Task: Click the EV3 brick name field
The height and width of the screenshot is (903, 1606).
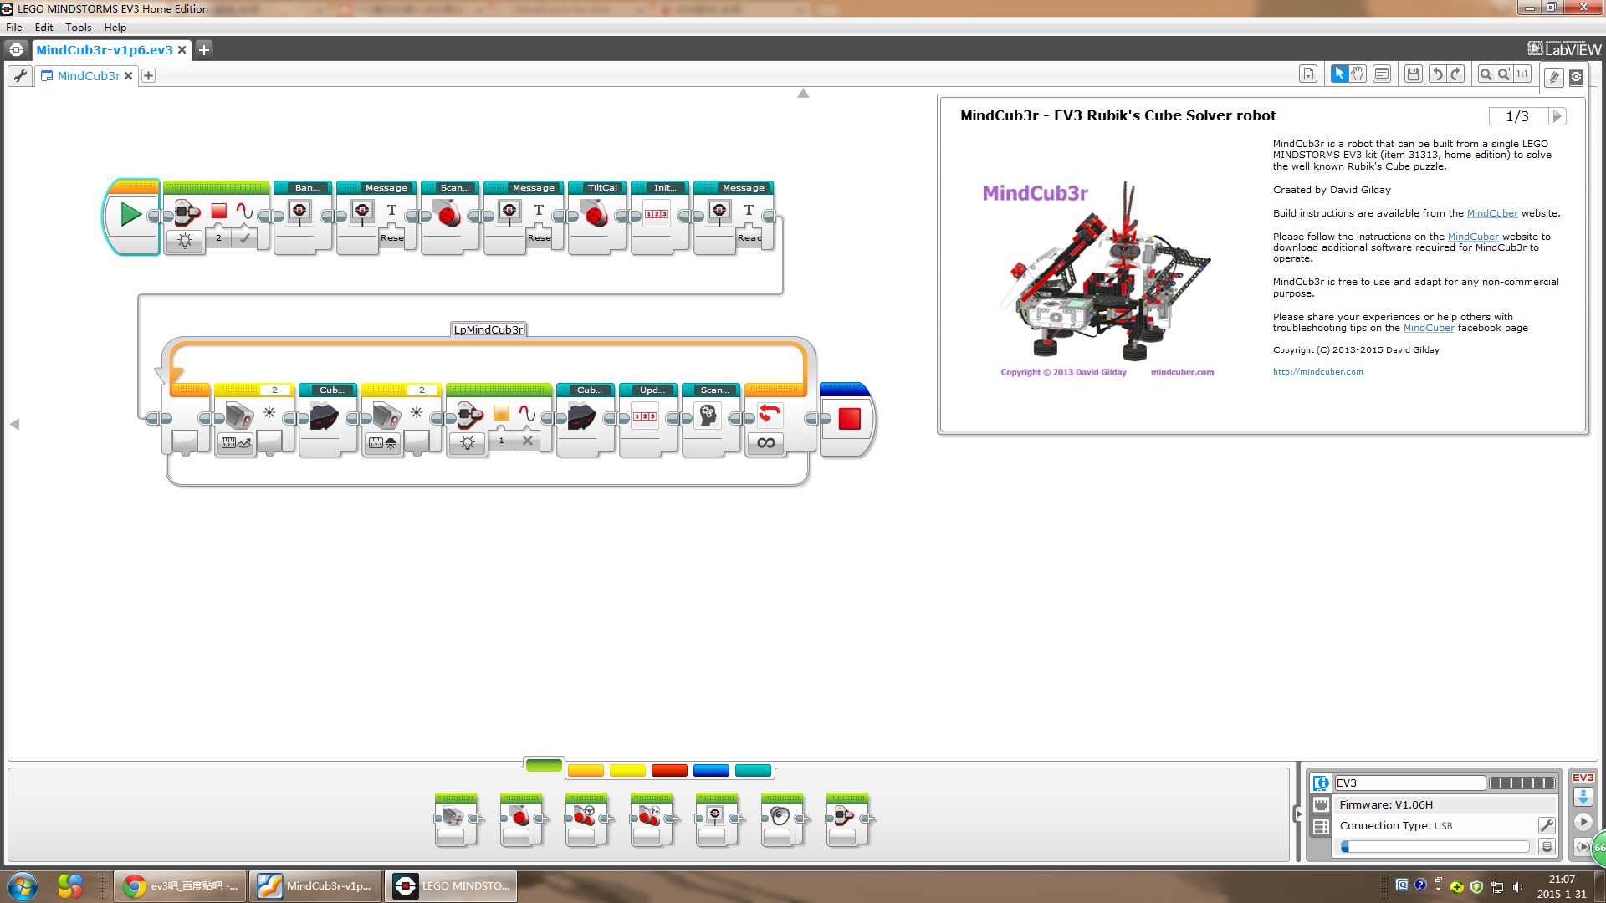Action: pyautogui.click(x=1409, y=783)
